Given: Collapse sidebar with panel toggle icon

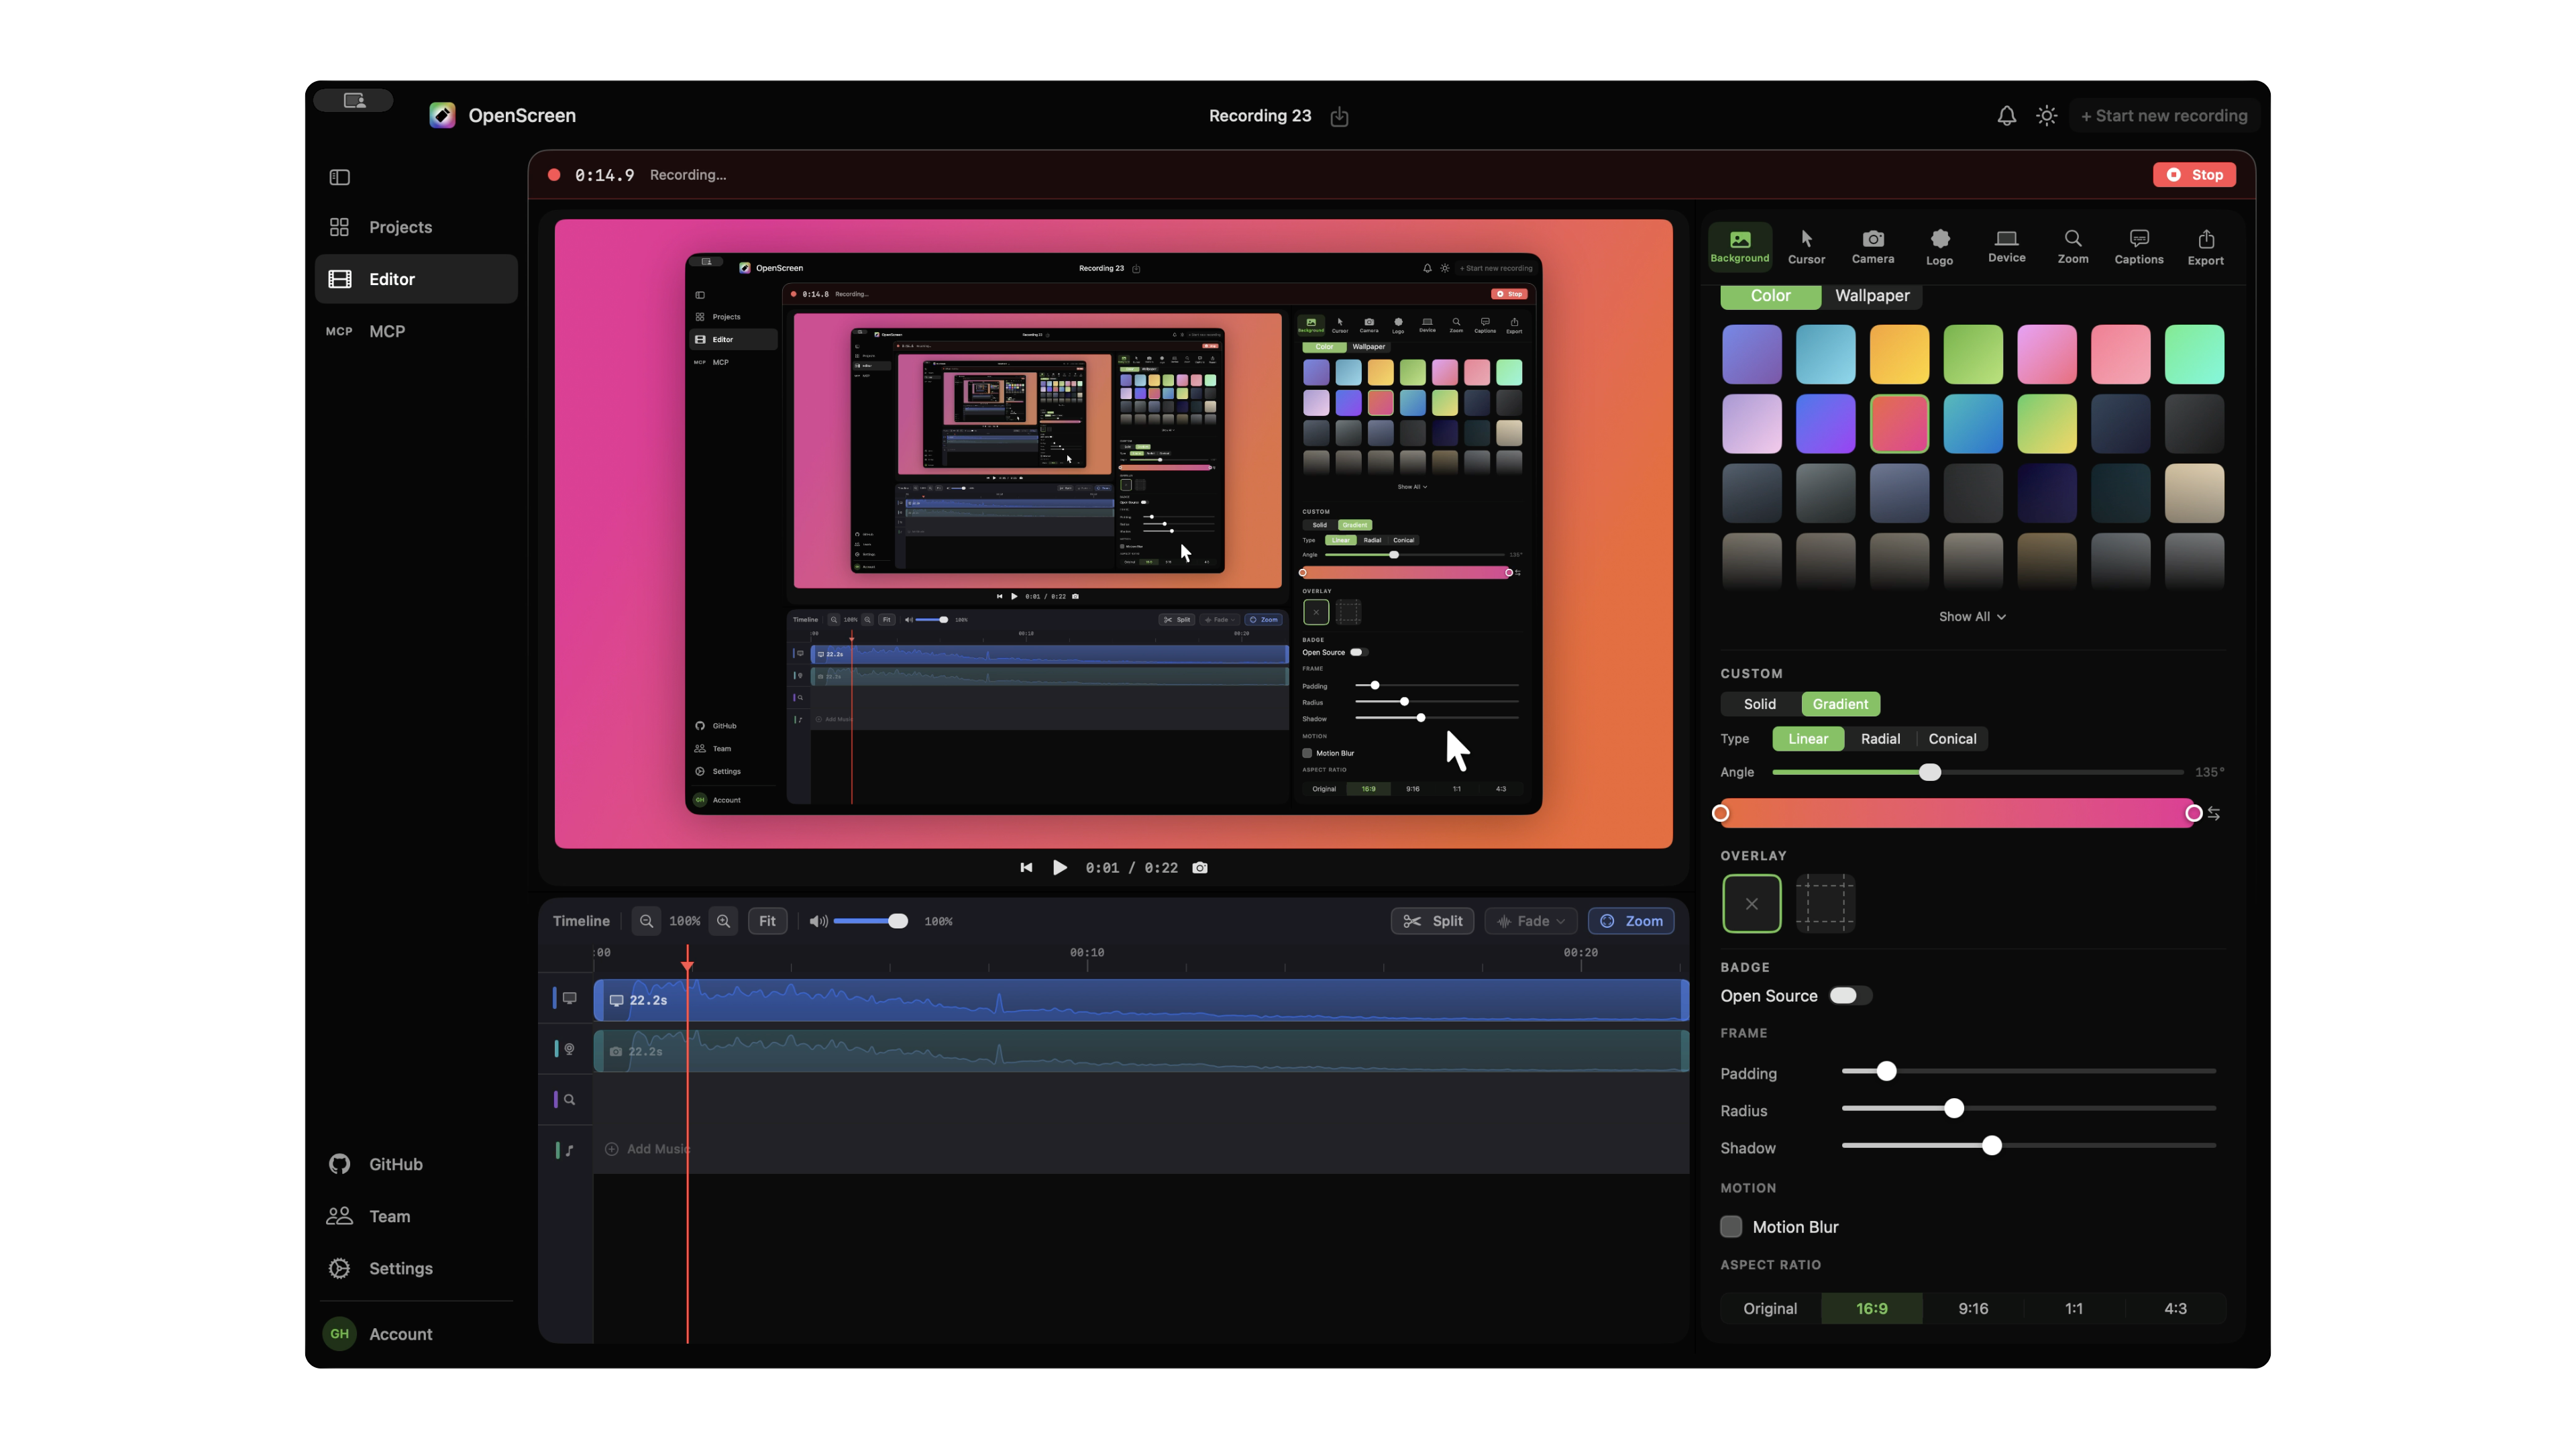Looking at the screenshot, I should 339,177.
